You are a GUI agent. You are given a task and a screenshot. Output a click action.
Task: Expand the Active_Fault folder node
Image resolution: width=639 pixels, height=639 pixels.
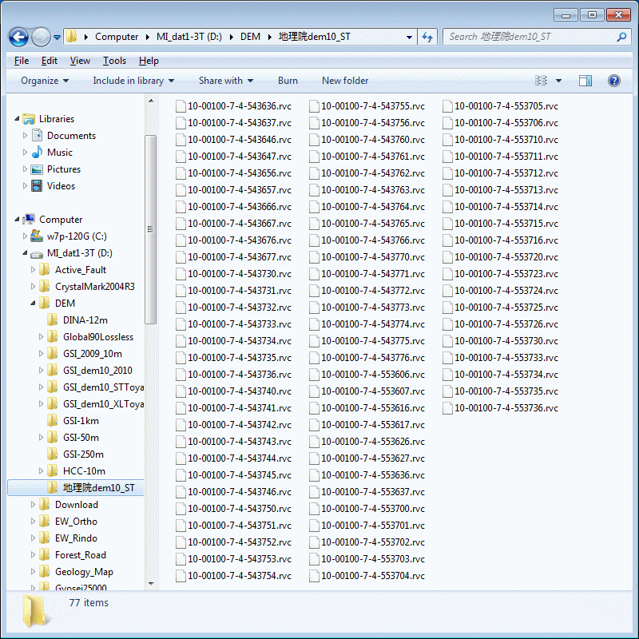click(33, 270)
